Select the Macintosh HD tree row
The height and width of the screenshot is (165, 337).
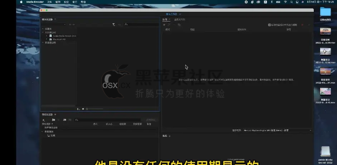(57, 39)
